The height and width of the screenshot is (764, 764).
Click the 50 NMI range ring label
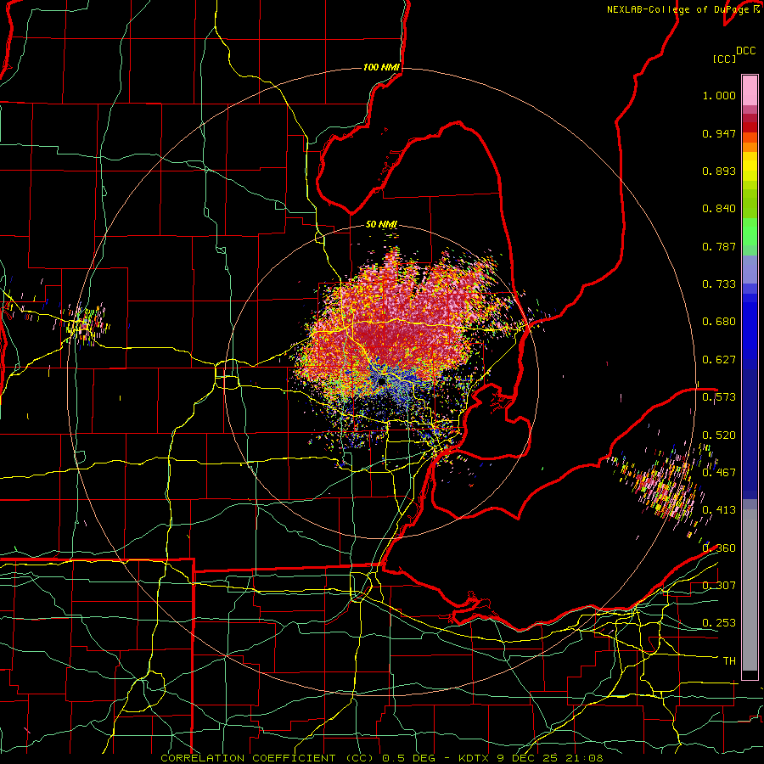(x=381, y=224)
